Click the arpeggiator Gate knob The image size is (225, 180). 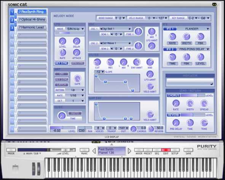[78, 78]
